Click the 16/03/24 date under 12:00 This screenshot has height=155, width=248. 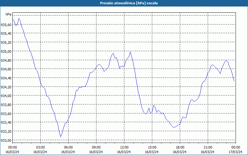pos(124,152)
